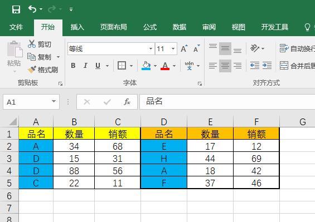Click the formula bar showing 品名
Image resolution: width=315 pixels, height=222 pixels.
pyautogui.click(x=227, y=102)
